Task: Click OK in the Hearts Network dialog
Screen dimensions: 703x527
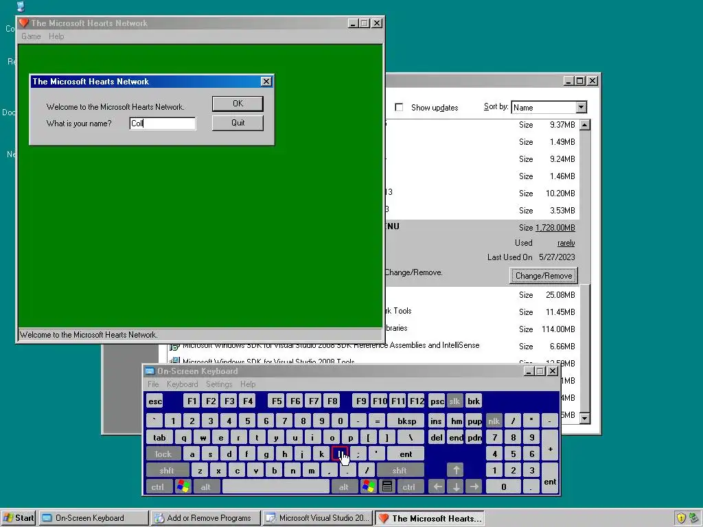Action: (x=238, y=104)
